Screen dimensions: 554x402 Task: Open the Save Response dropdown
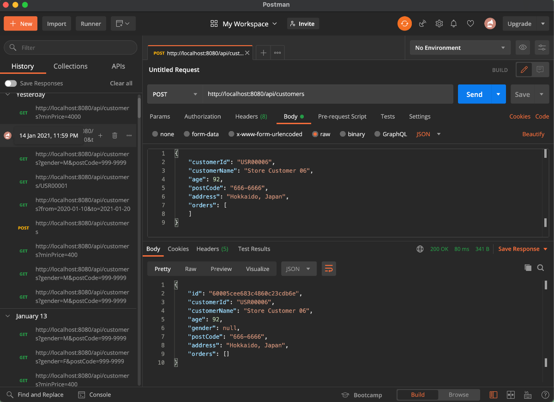(523, 249)
